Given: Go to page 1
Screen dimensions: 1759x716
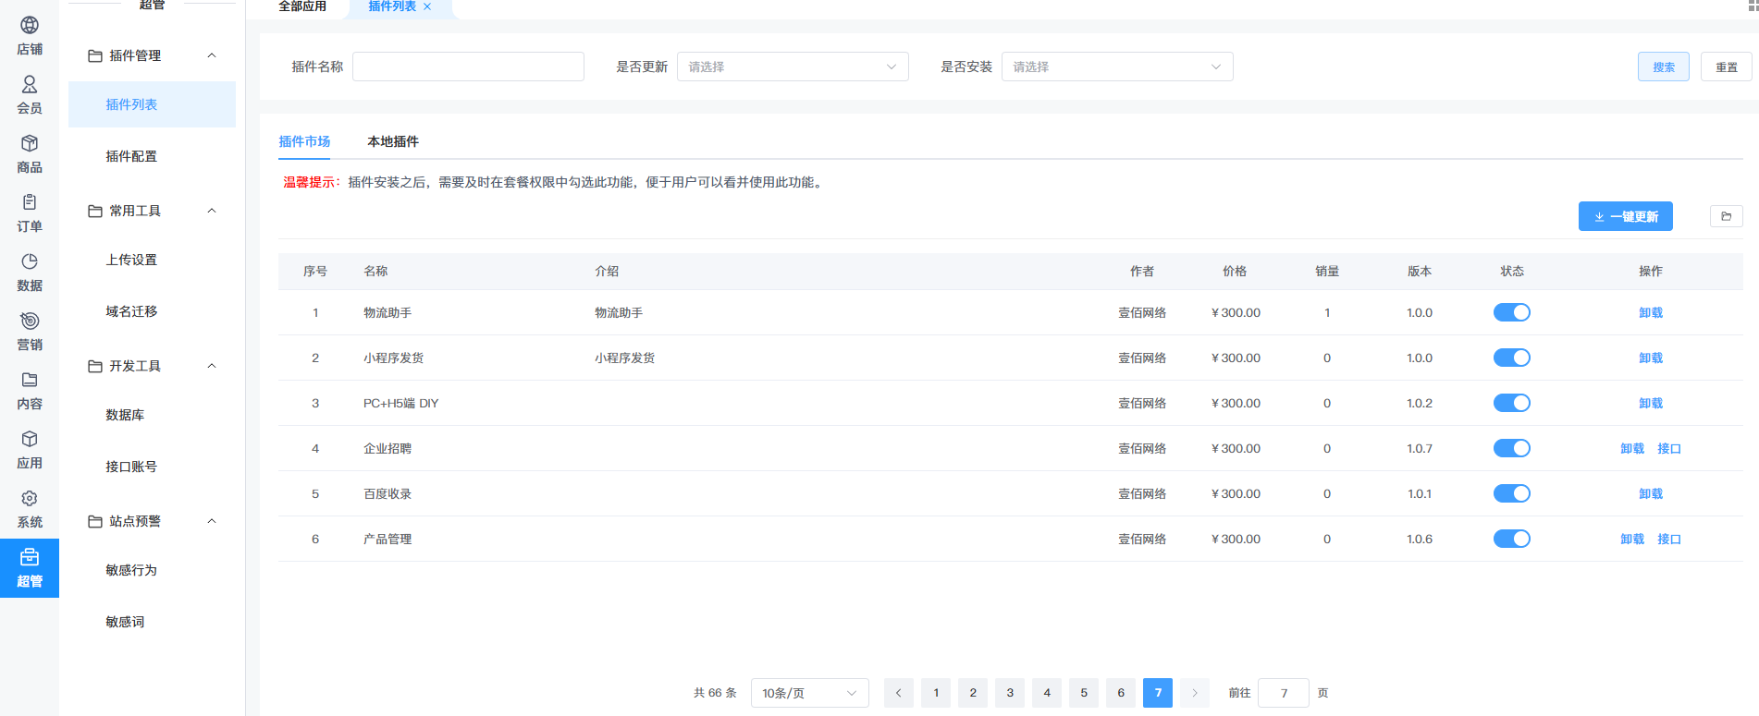Looking at the screenshot, I should click(x=936, y=693).
